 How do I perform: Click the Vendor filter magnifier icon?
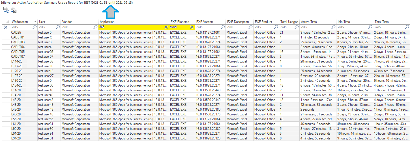95,27
